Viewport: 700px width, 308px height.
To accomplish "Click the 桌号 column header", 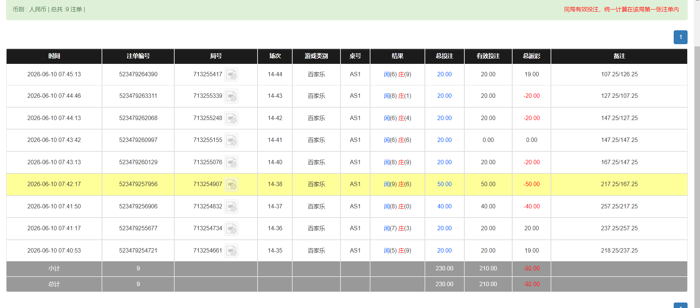I will (355, 56).
